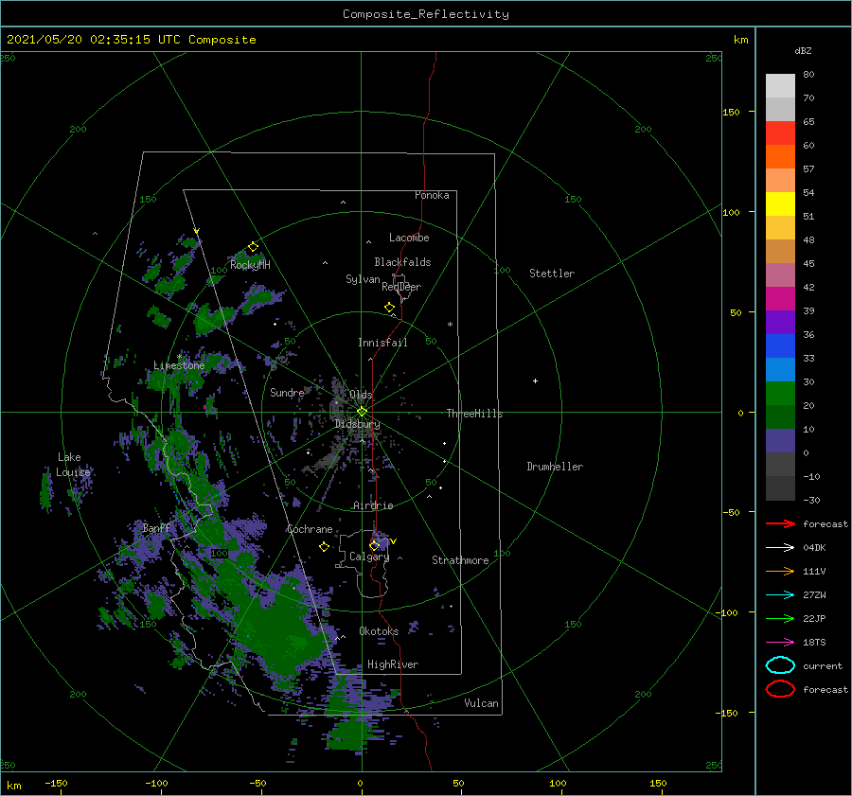Click the Ponoka city label

click(432, 195)
